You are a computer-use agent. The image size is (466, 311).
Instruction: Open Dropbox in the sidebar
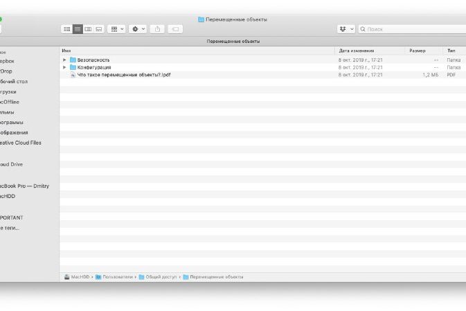[x=7, y=61]
